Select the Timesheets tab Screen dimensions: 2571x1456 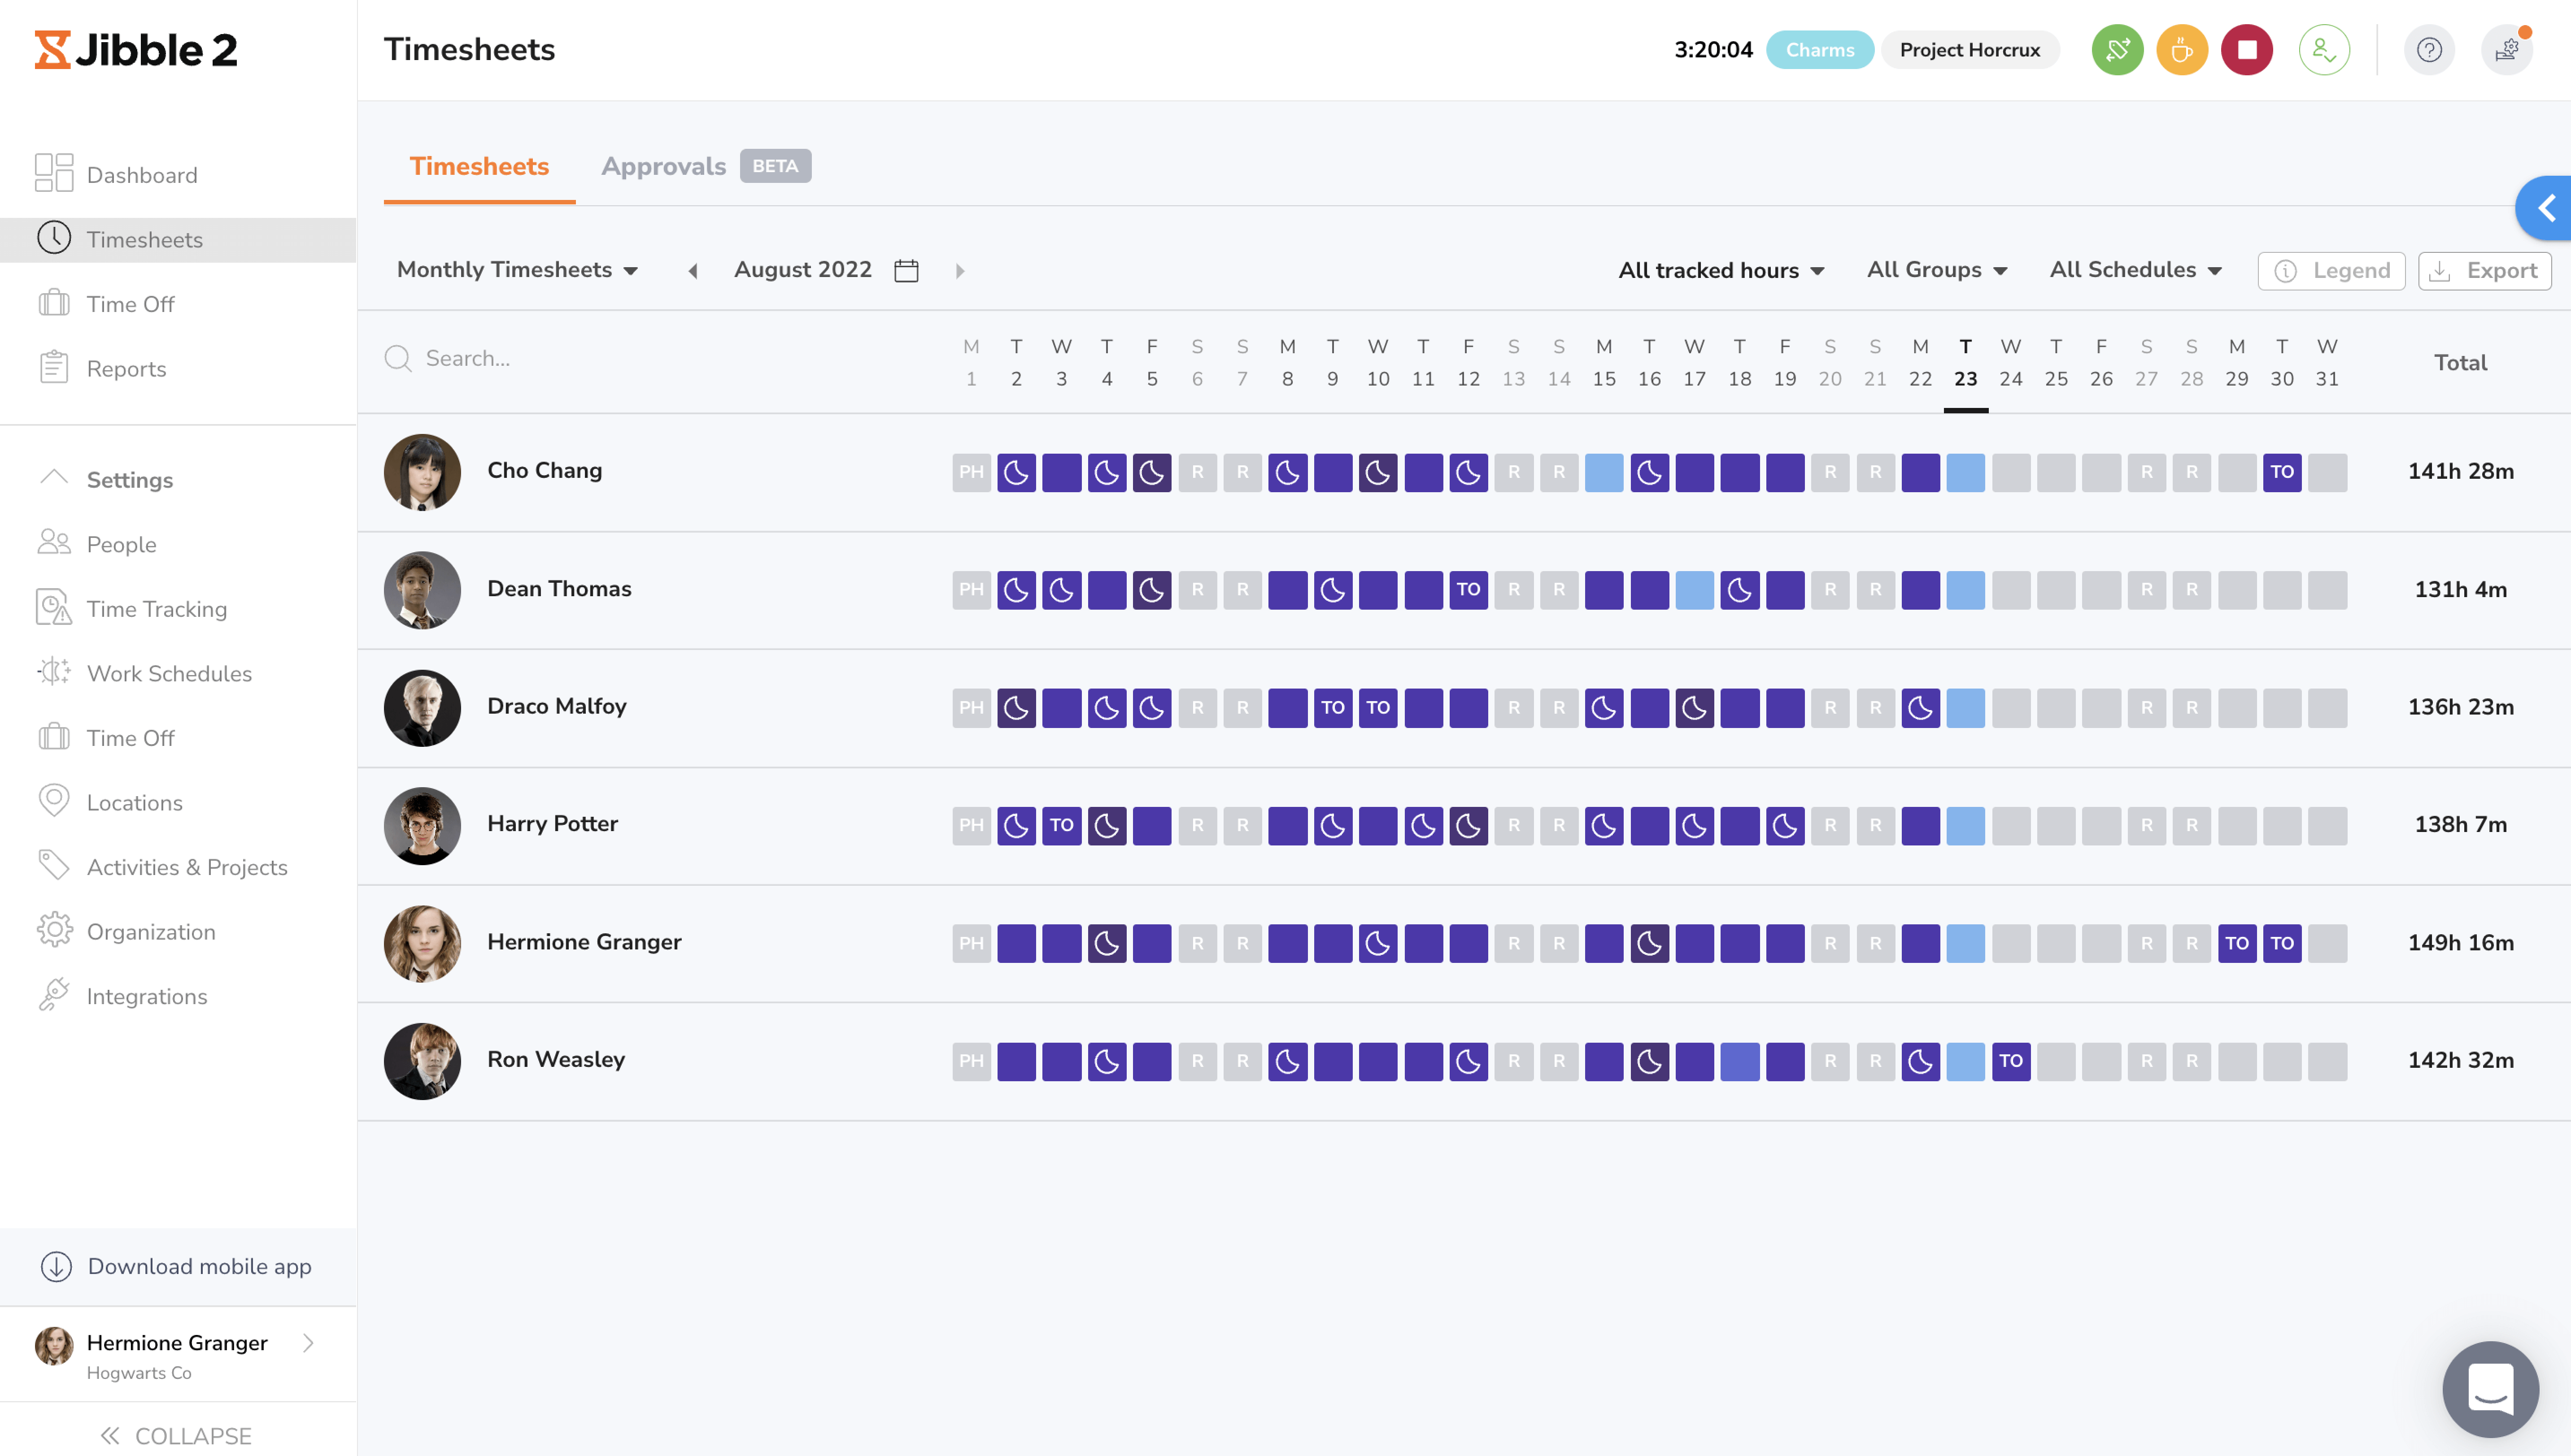click(x=479, y=166)
